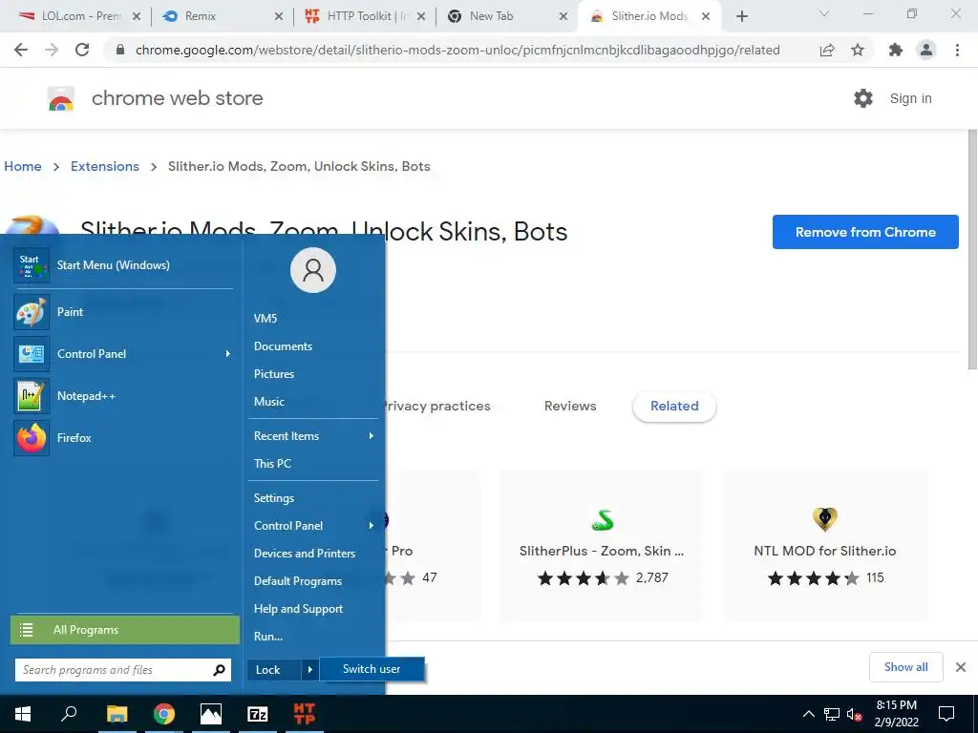Open Firefox from the start menu

tap(123, 437)
